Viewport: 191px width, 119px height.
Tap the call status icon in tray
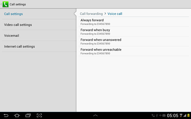153,115
